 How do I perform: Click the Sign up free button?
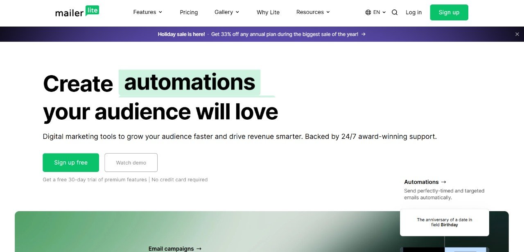[71, 163]
